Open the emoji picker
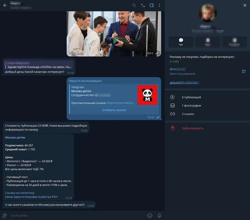Screen dimensions: 250x220 150,216
